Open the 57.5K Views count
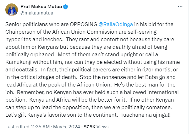 pyautogui.click(x=96, y=127)
